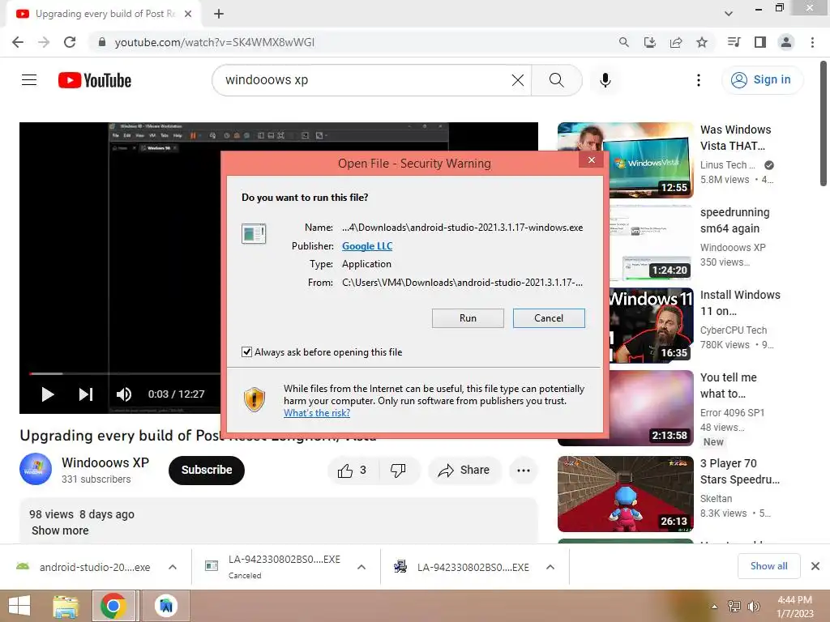
Task: Play the video with the play button
Action: click(x=48, y=394)
